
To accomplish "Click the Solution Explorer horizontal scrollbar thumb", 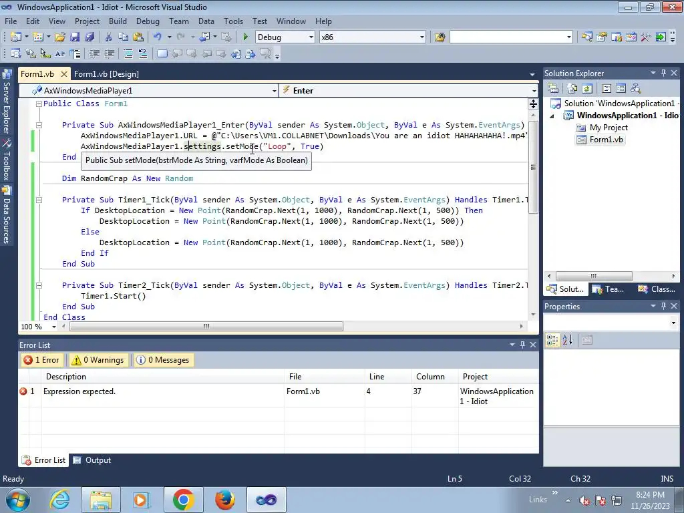I will tap(594, 276).
